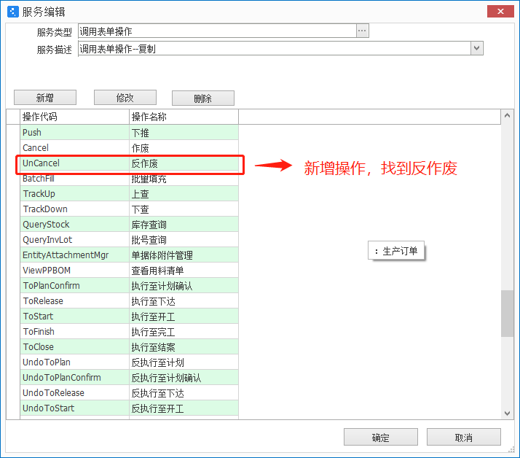
Task: Sort by 操作代码 column header
Action: (x=74, y=117)
